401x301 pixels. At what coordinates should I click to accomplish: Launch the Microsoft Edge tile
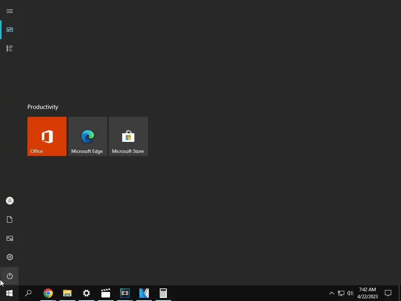click(88, 136)
